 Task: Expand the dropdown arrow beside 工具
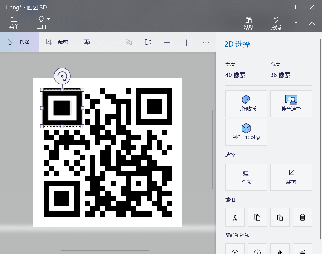pos(48,19)
